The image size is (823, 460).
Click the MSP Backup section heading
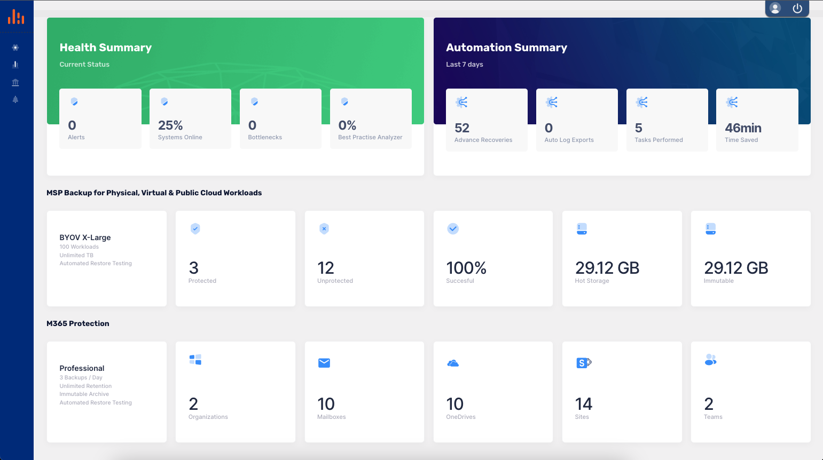click(x=154, y=193)
